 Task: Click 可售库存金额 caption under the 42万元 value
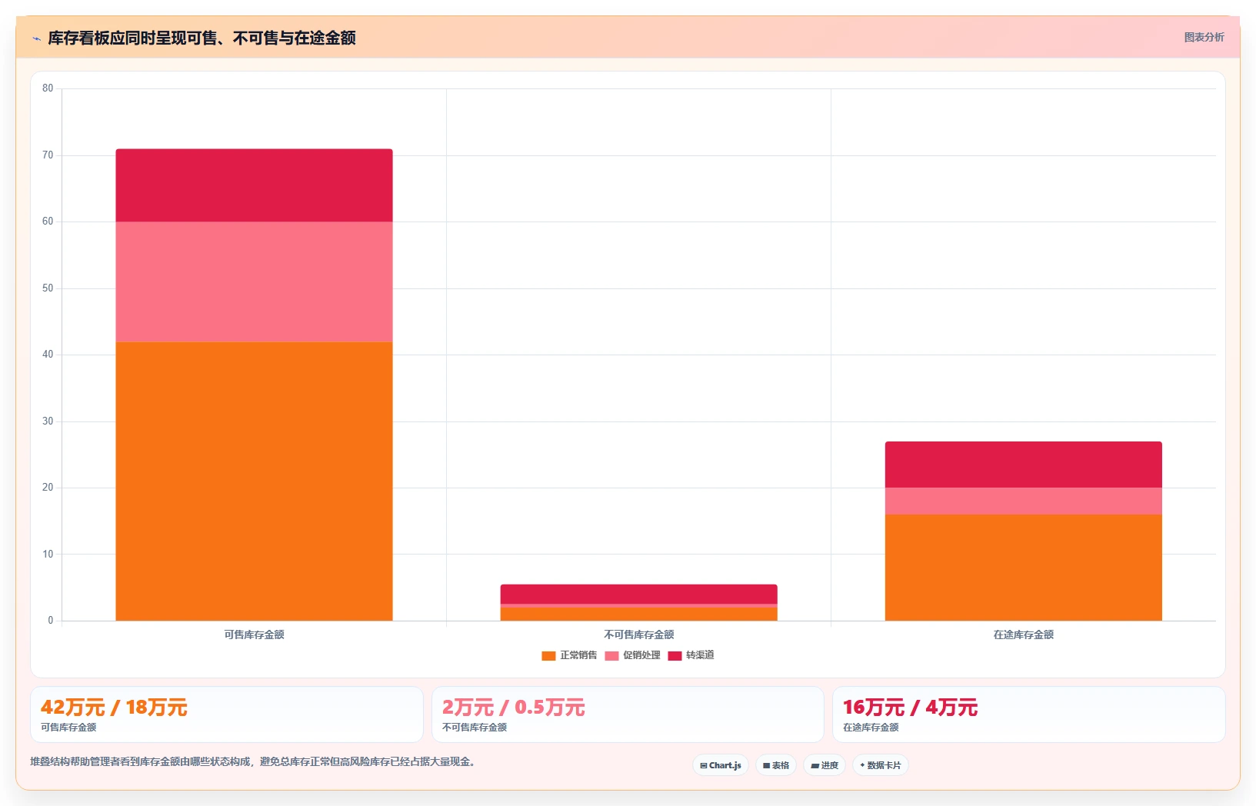pyautogui.click(x=68, y=728)
